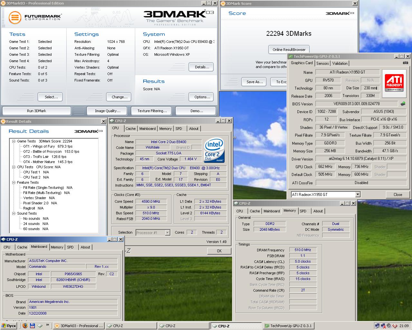
Task: Click the Run 3DMark button
Action: point(36,111)
